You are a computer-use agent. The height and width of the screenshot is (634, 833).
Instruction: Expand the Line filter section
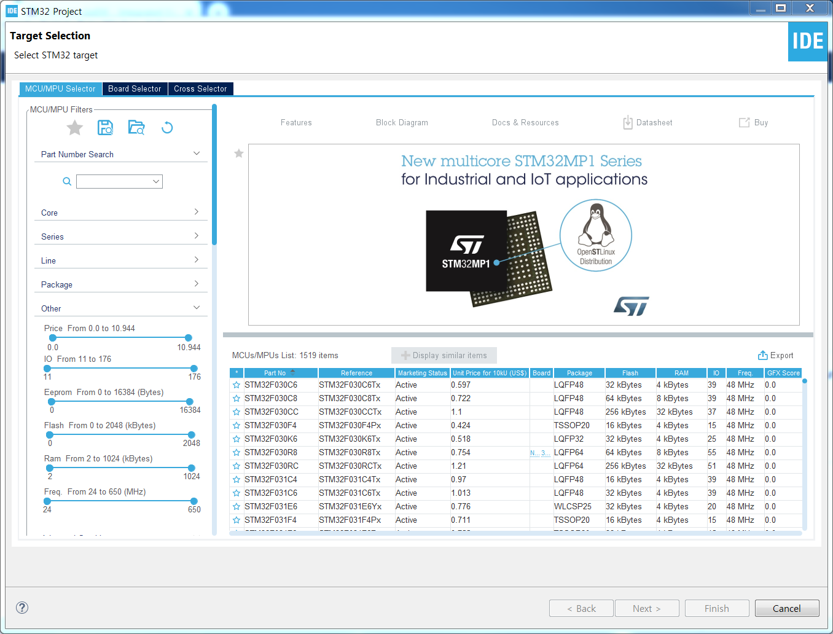pyautogui.click(x=197, y=260)
